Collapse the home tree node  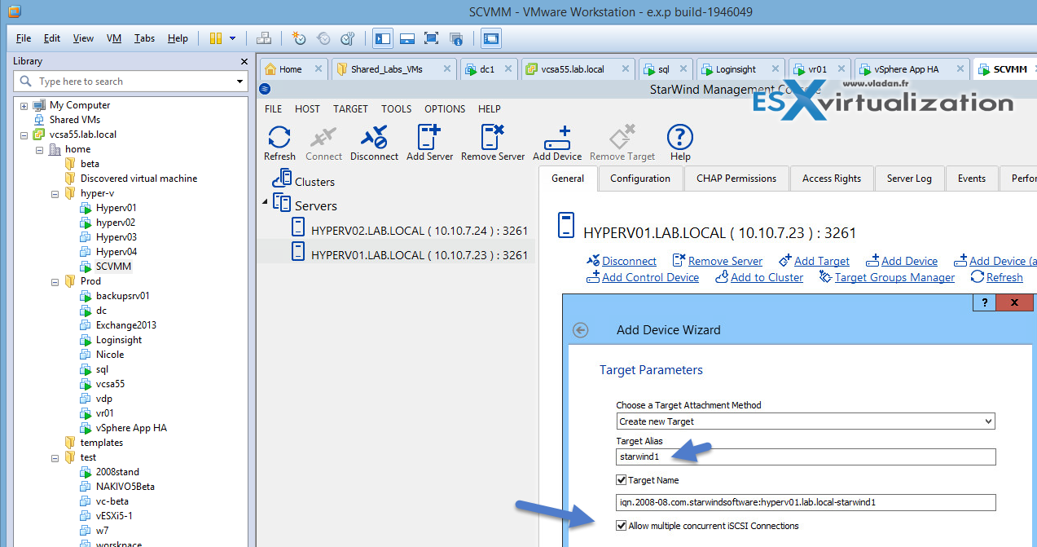(39, 149)
